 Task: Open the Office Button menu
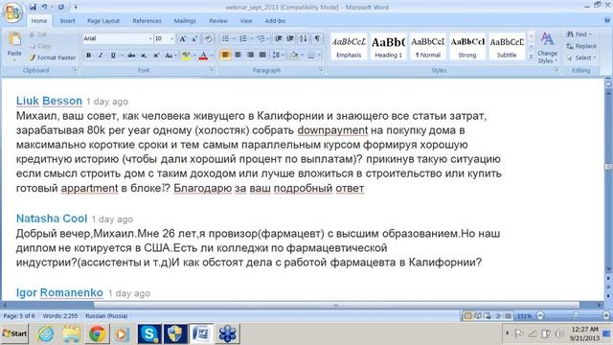12,12
